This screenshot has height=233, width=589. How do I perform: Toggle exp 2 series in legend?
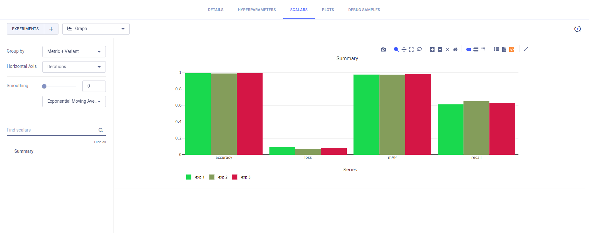(218, 177)
